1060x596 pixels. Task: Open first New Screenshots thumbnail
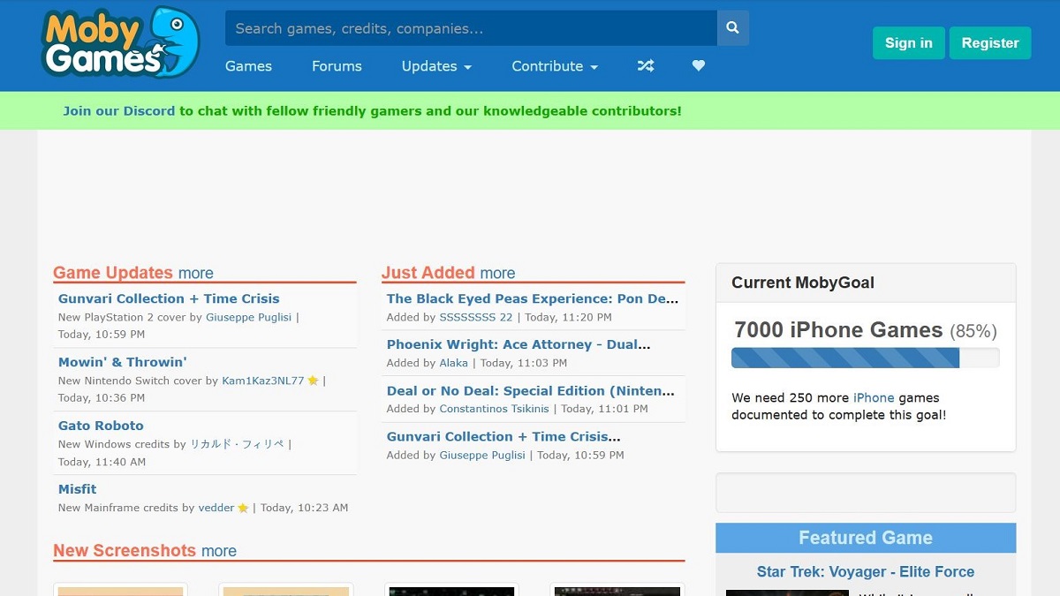coord(120,590)
